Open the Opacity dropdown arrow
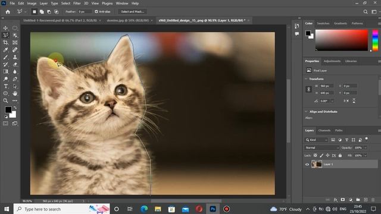The height and width of the screenshot is (214, 381). [x=365, y=147]
